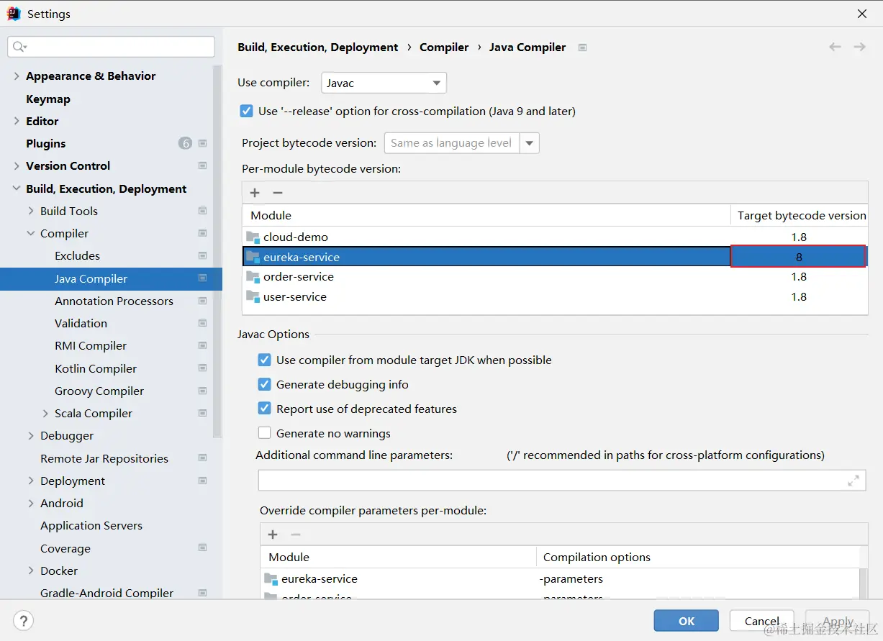Edit eureka-service target bytecode version 8

[798, 257]
